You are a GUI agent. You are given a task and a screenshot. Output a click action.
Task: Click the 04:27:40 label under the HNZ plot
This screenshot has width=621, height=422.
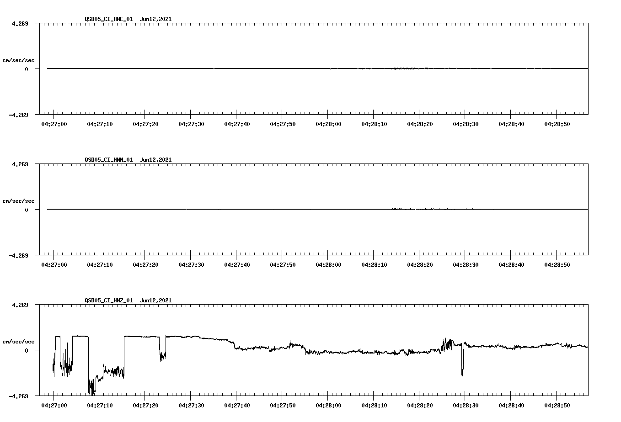pos(237,406)
